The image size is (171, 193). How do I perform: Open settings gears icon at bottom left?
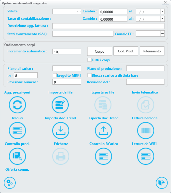click(x=10, y=183)
